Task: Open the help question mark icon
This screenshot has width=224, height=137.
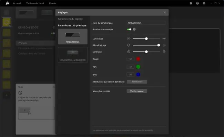Action: pos(197,3)
